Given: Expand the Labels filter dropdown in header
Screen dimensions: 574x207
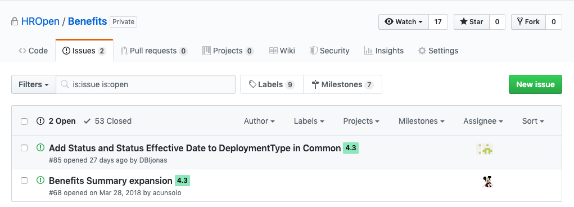Looking at the screenshot, I should pyautogui.click(x=309, y=121).
